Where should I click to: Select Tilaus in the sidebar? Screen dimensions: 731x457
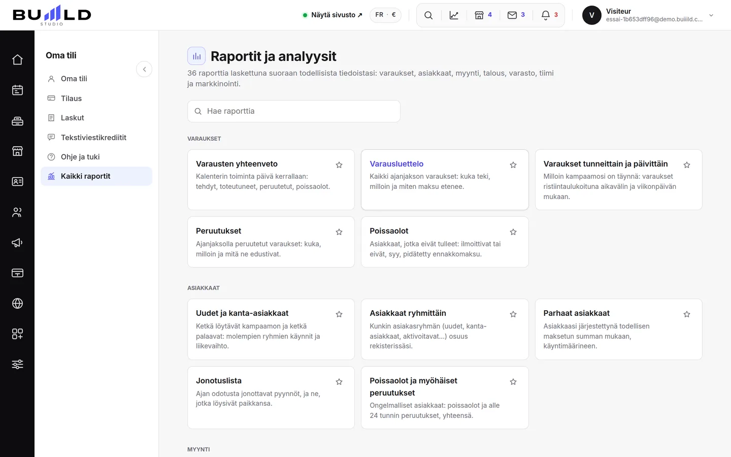point(96,99)
